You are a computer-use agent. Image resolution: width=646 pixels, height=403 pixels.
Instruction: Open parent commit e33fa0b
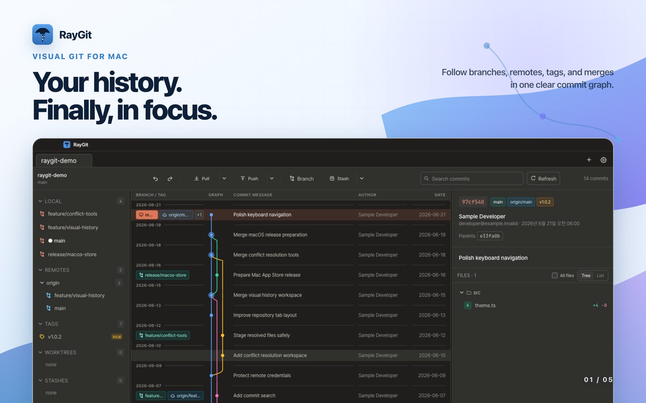point(490,236)
